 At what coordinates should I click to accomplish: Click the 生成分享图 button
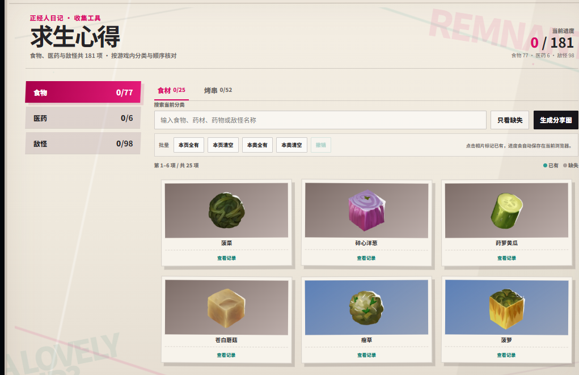pos(556,120)
